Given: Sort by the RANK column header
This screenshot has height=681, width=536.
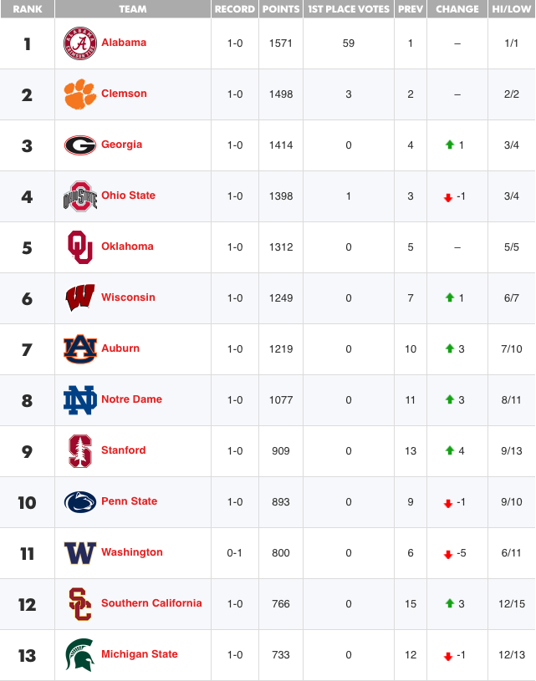Looking at the screenshot, I should click(x=28, y=9).
